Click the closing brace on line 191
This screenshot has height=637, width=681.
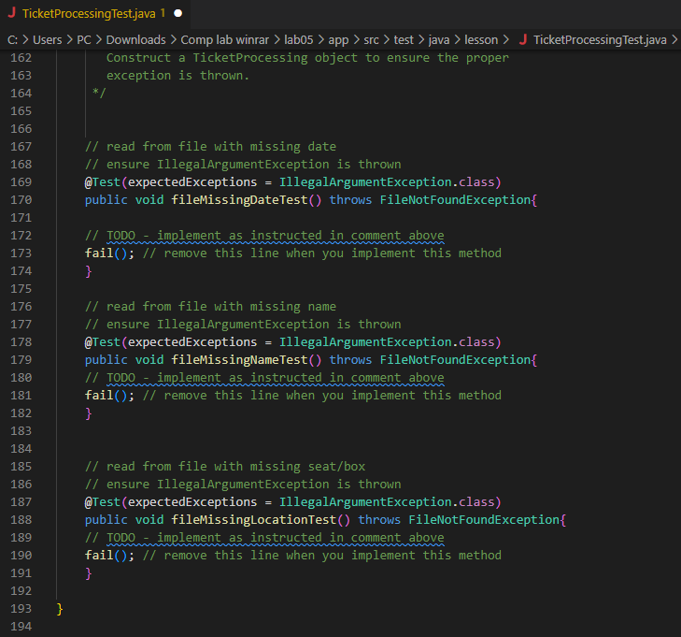[89, 573]
